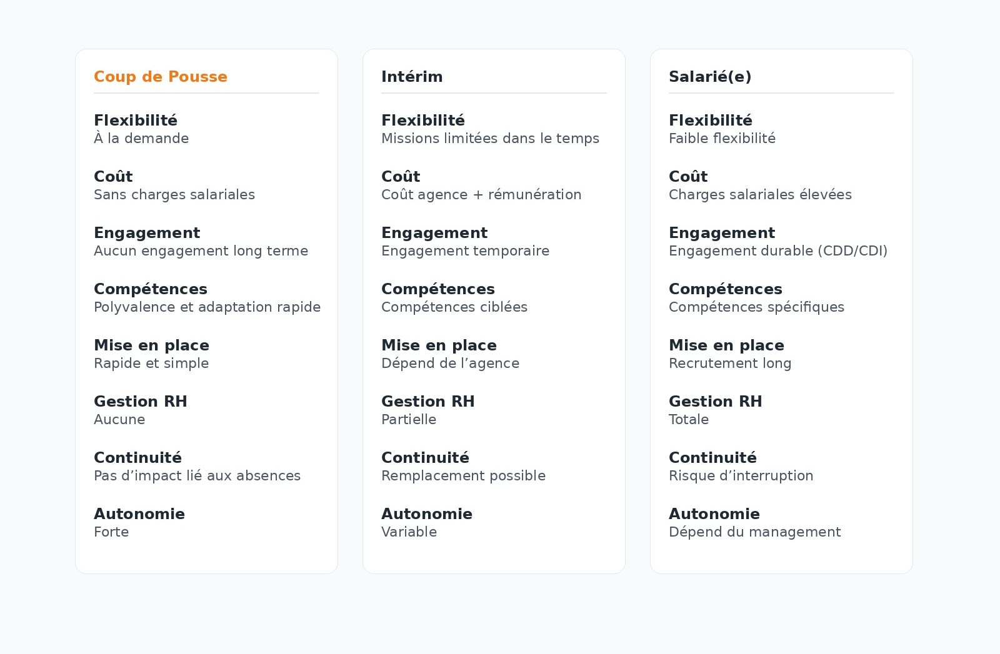Click 'Remplacement possible' text
Image resolution: width=1000 pixels, height=654 pixels.
coord(463,476)
